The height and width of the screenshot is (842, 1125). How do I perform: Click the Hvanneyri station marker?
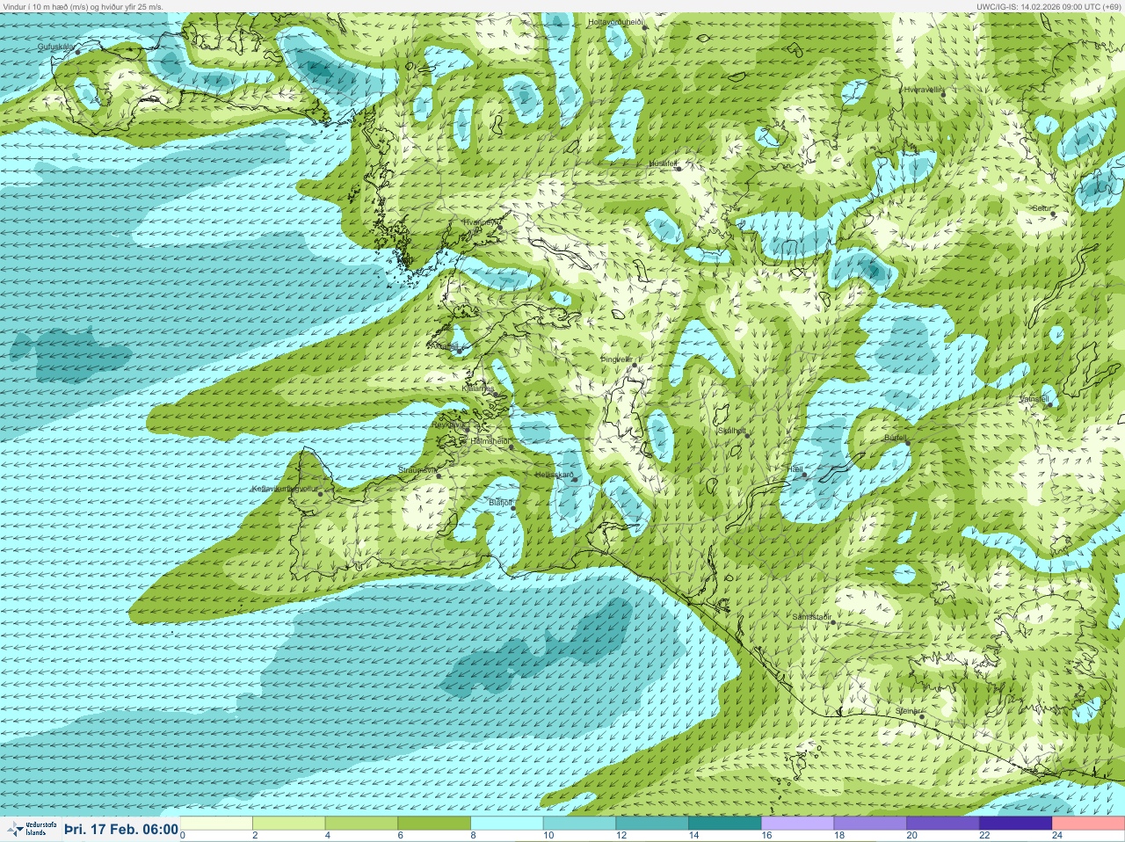(x=500, y=227)
